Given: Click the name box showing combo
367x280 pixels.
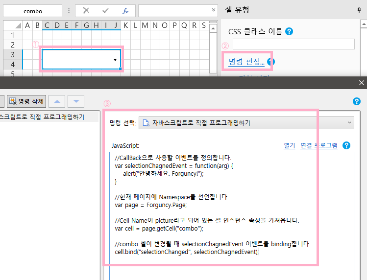Looking at the screenshot, I should point(33,11).
